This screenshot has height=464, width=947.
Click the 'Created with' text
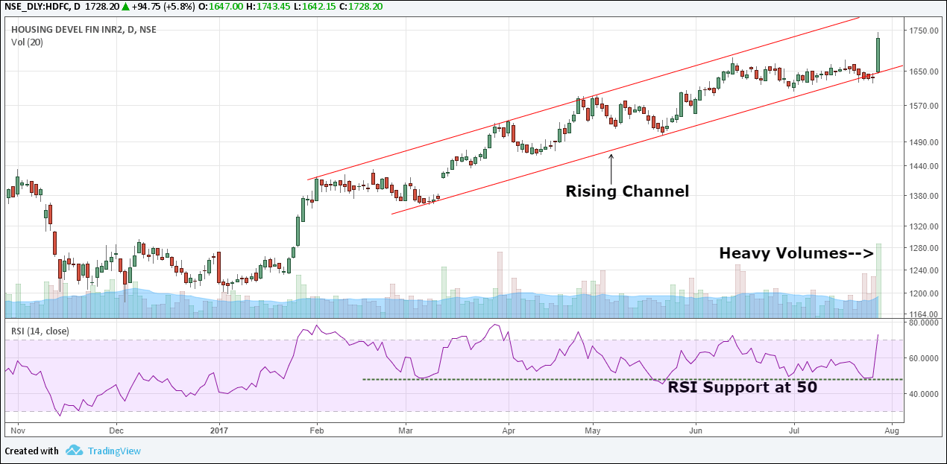pos(31,451)
